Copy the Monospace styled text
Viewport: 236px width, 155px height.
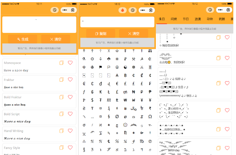61,63
